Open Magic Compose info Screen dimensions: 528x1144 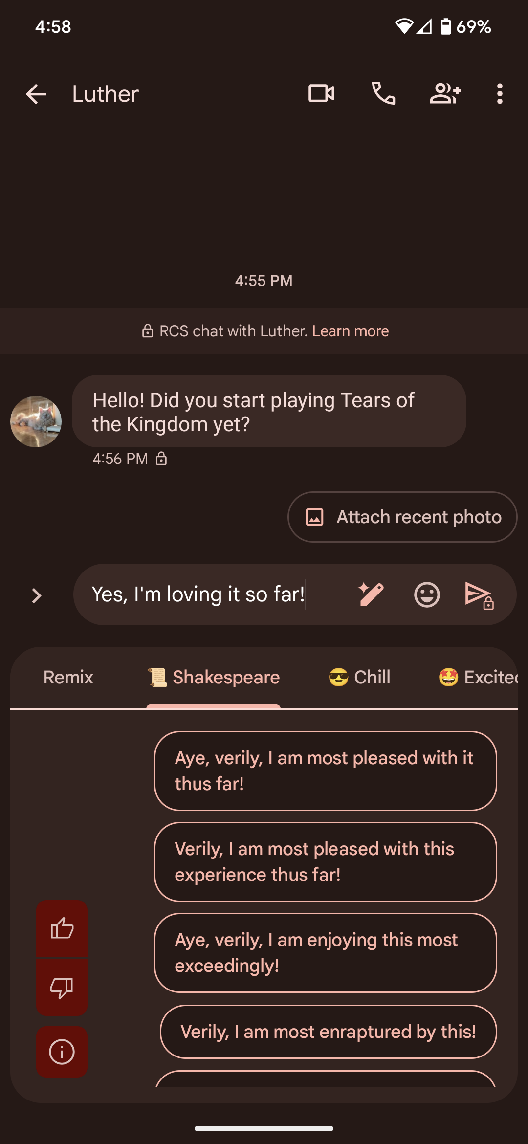click(x=62, y=1052)
